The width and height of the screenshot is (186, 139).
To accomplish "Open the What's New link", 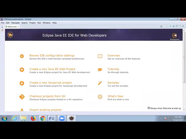I will pyautogui.click(x=115, y=96).
